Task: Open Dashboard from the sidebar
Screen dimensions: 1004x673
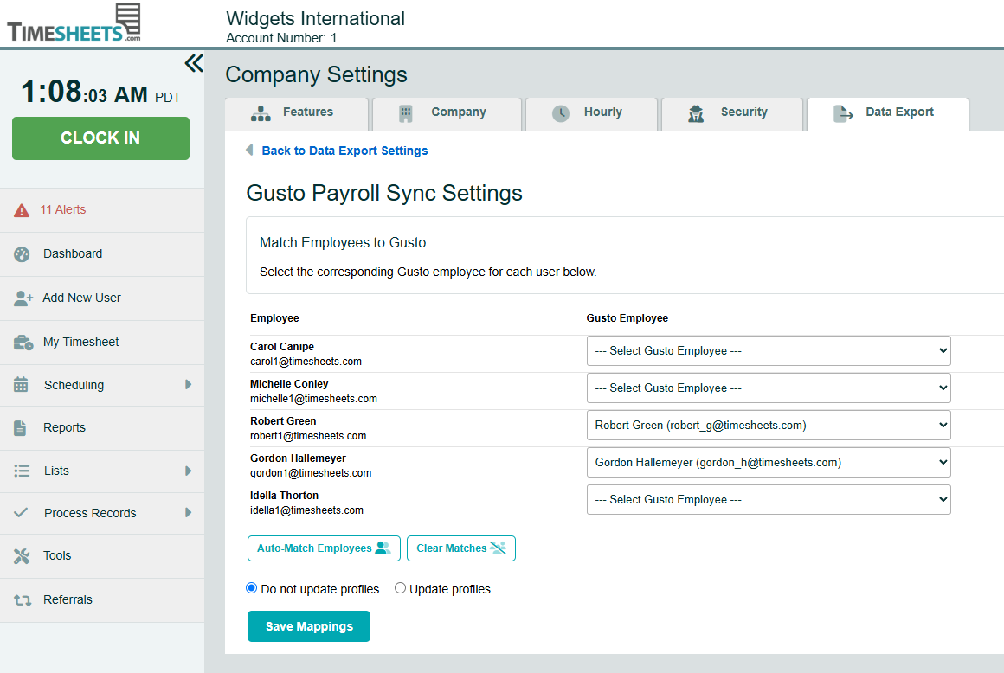Action: click(x=102, y=254)
